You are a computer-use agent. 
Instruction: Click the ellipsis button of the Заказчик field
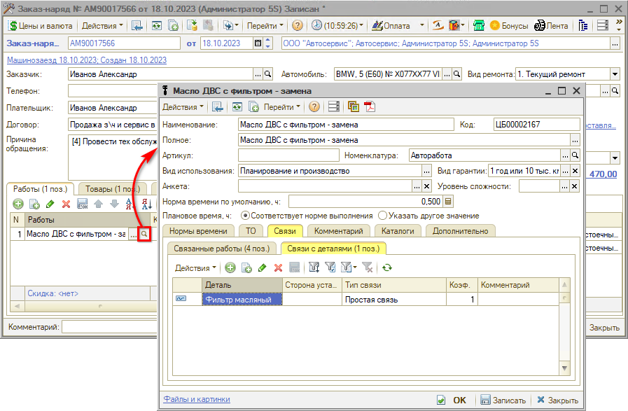[x=258, y=74]
